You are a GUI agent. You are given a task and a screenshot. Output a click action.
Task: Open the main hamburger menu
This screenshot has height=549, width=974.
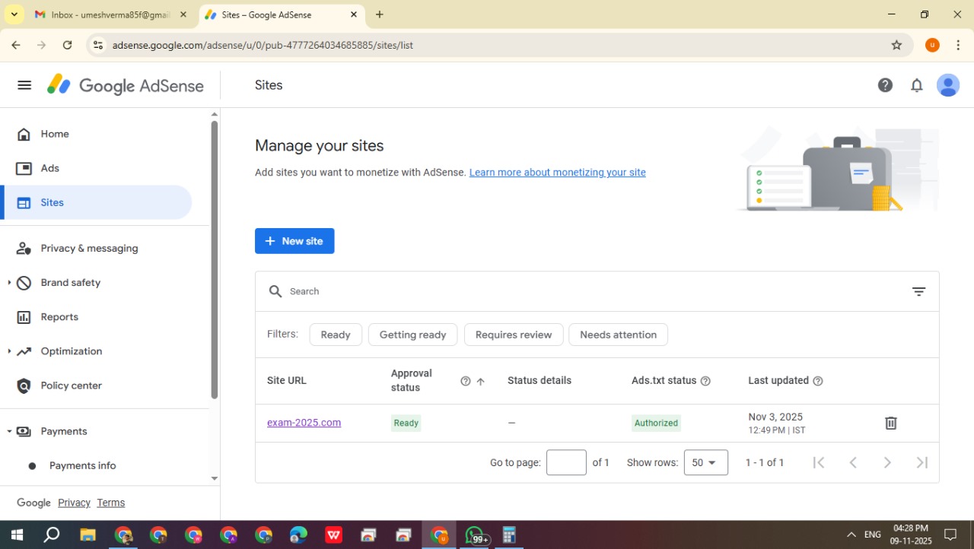[x=24, y=85]
